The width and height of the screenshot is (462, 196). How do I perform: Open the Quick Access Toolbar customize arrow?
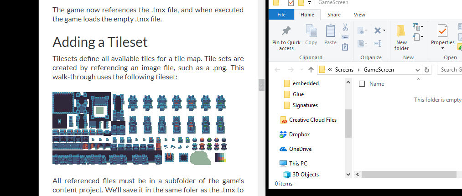coord(310,3)
